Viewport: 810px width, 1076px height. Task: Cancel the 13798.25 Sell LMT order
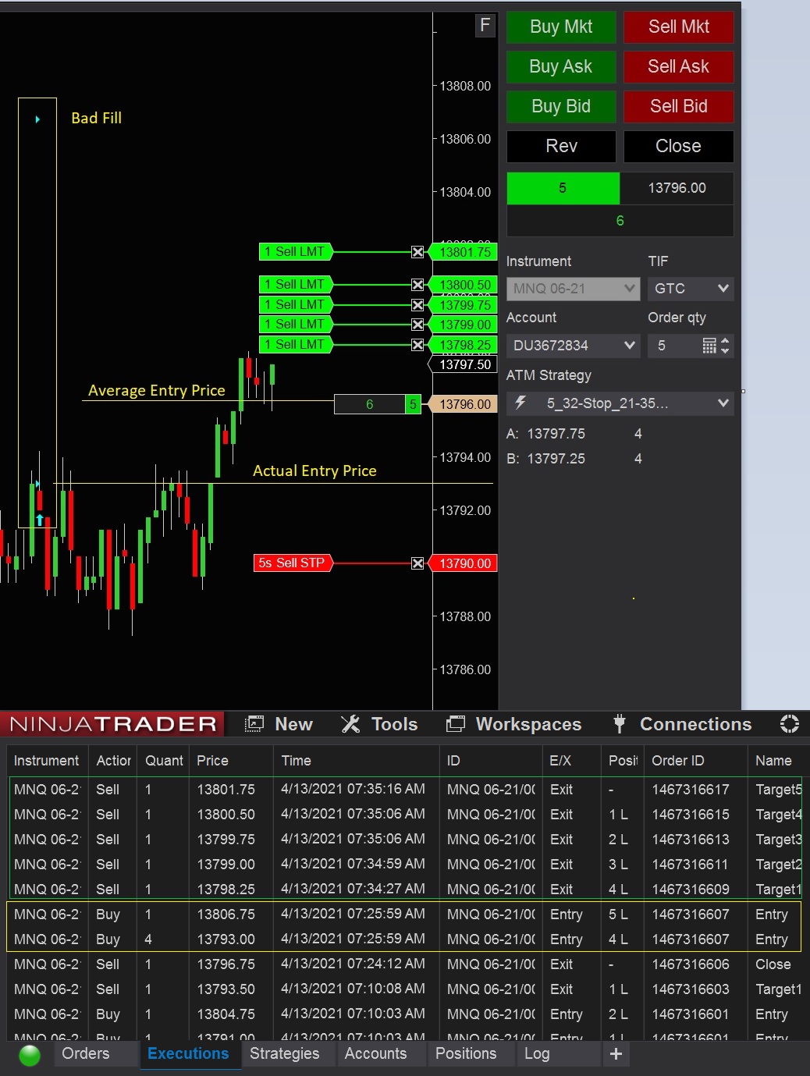click(417, 345)
